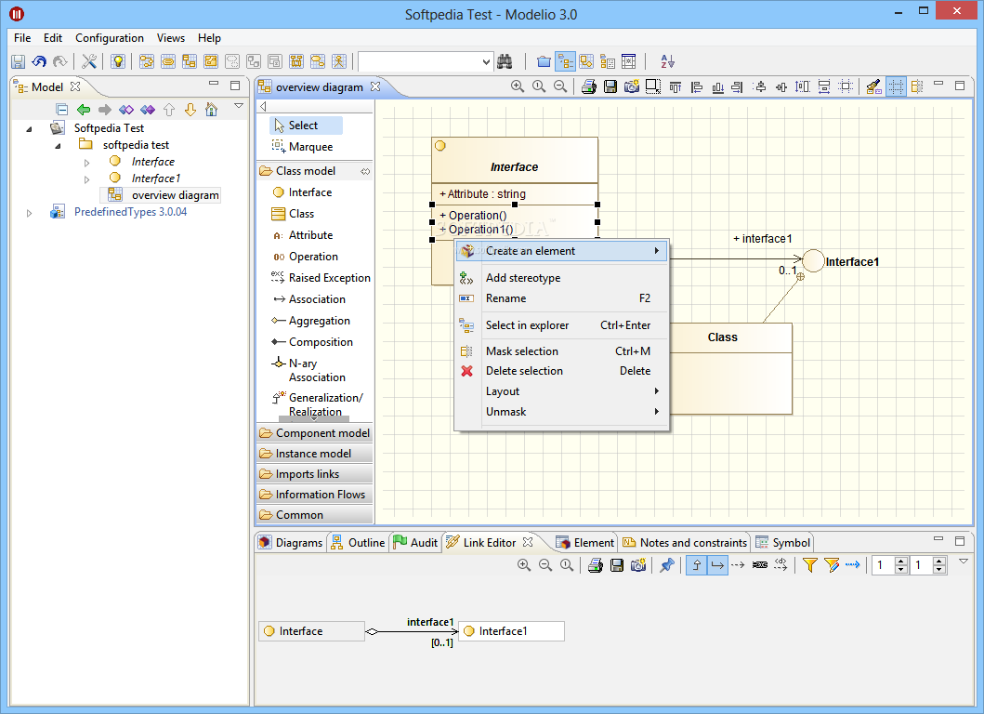The width and height of the screenshot is (984, 714).
Task: Switch to the Notes and constraints tab
Action: (686, 543)
